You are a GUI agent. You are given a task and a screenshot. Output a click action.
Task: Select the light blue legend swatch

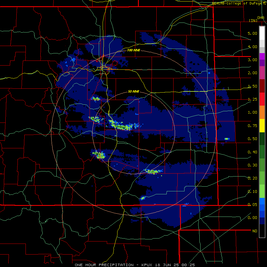click(262, 201)
